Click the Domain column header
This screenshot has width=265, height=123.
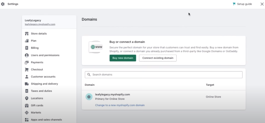[90, 85]
